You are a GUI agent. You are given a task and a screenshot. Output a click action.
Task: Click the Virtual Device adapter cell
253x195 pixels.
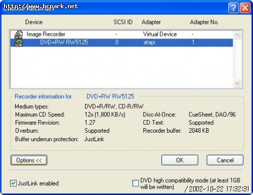[160, 34]
